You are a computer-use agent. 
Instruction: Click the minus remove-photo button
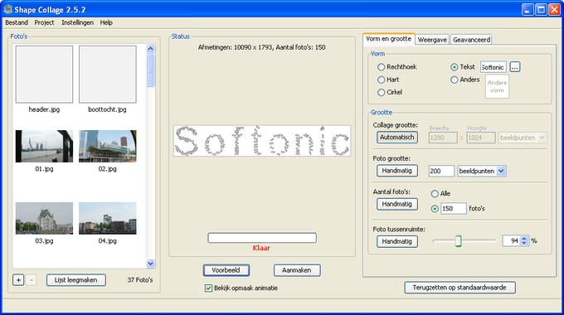(x=32, y=279)
